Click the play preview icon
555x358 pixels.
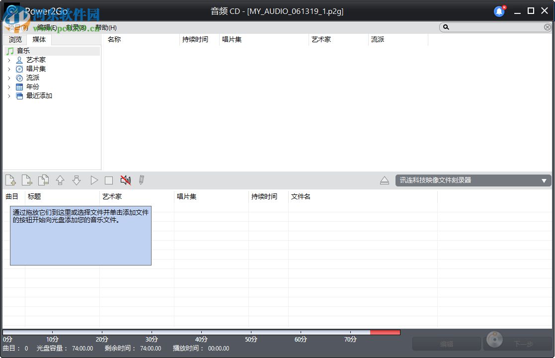point(93,180)
